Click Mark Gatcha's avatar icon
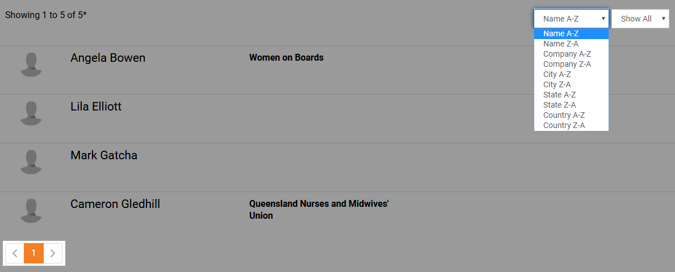Viewport: 675px width, 272px height. pos(31,162)
